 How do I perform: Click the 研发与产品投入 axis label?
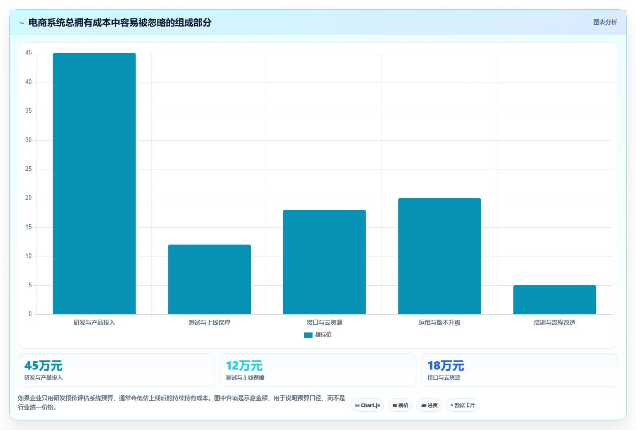94,322
